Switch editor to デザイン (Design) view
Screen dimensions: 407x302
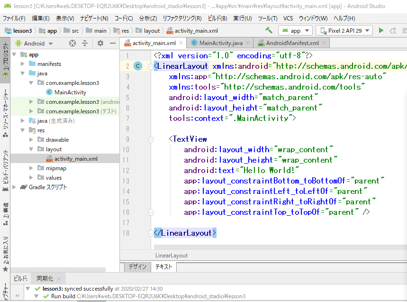click(137, 267)
